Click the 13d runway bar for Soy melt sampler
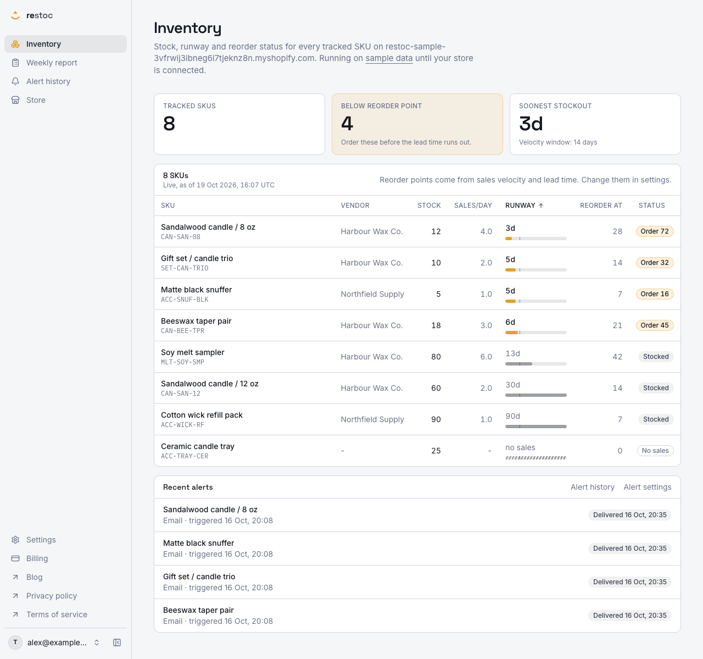Viewport: 703px width, 659px height. tap(536, 364)
